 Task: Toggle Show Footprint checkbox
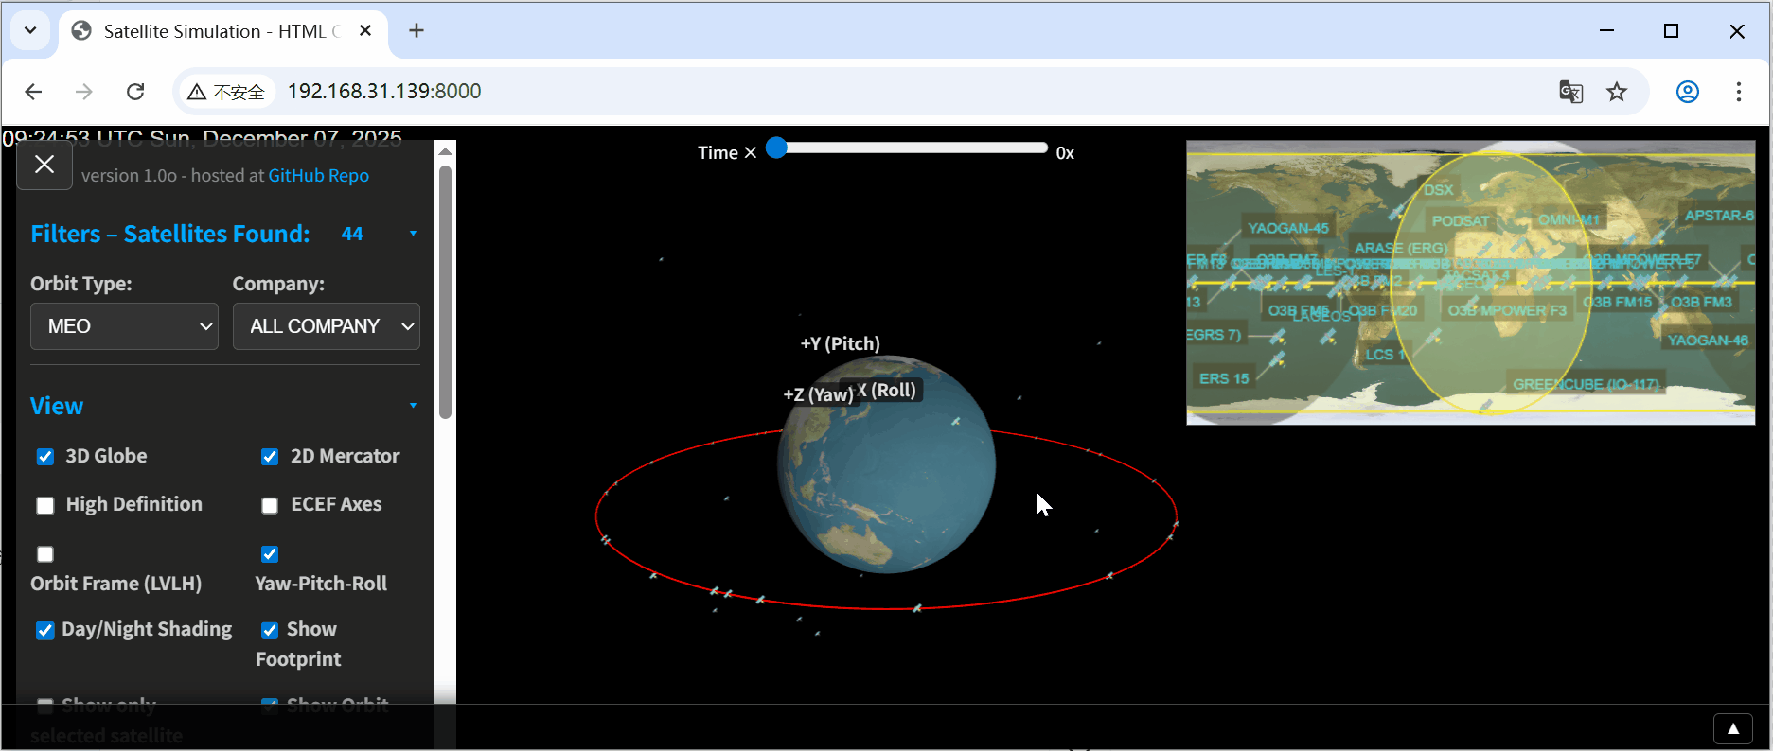click(x=270, y=631)
